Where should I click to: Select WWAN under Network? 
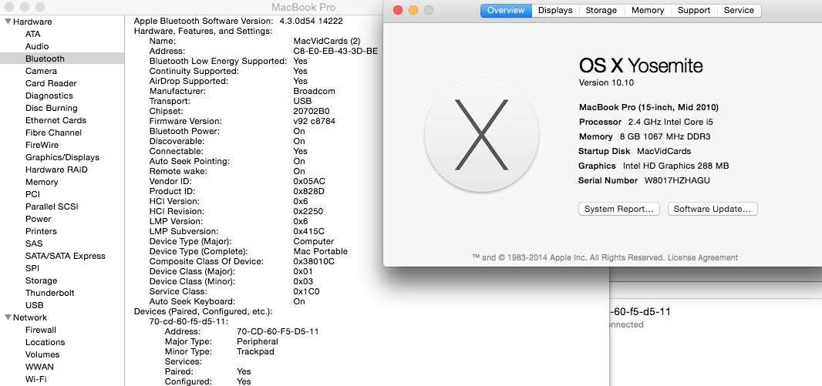point(39,368)
